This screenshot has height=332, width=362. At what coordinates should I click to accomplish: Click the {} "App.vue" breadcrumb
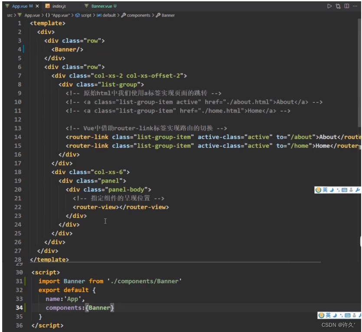click(58, 15)
